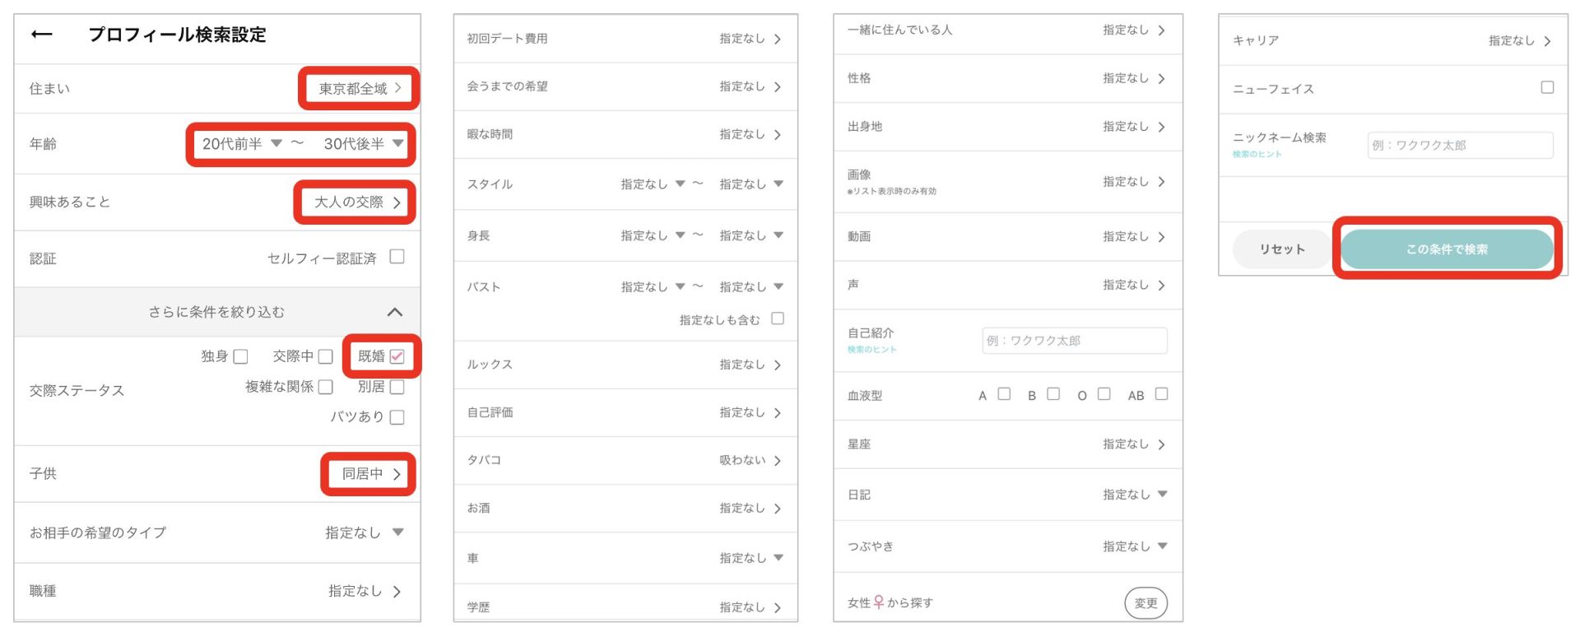This screenshot has width=1580, height=637.
Task: Open the 職種 setting chevron
Action: pos(397,591)
